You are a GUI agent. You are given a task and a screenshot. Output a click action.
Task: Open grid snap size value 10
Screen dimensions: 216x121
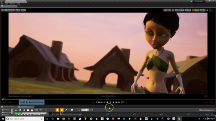(x=182, y=10)
